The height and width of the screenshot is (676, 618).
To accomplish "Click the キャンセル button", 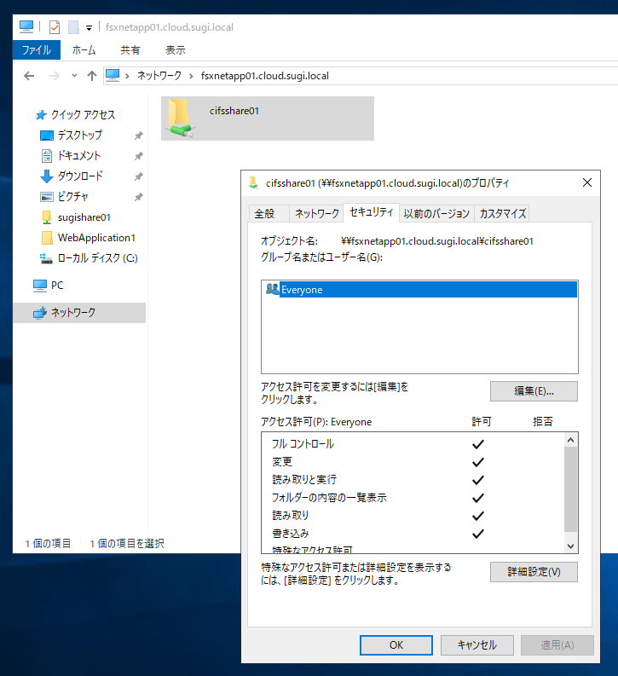I will [477, 645].
